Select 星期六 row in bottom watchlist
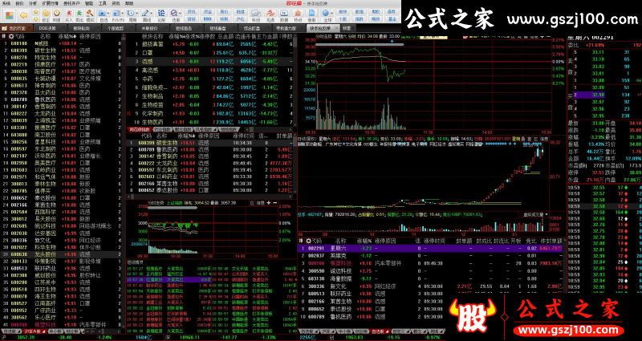 point(432,248)
